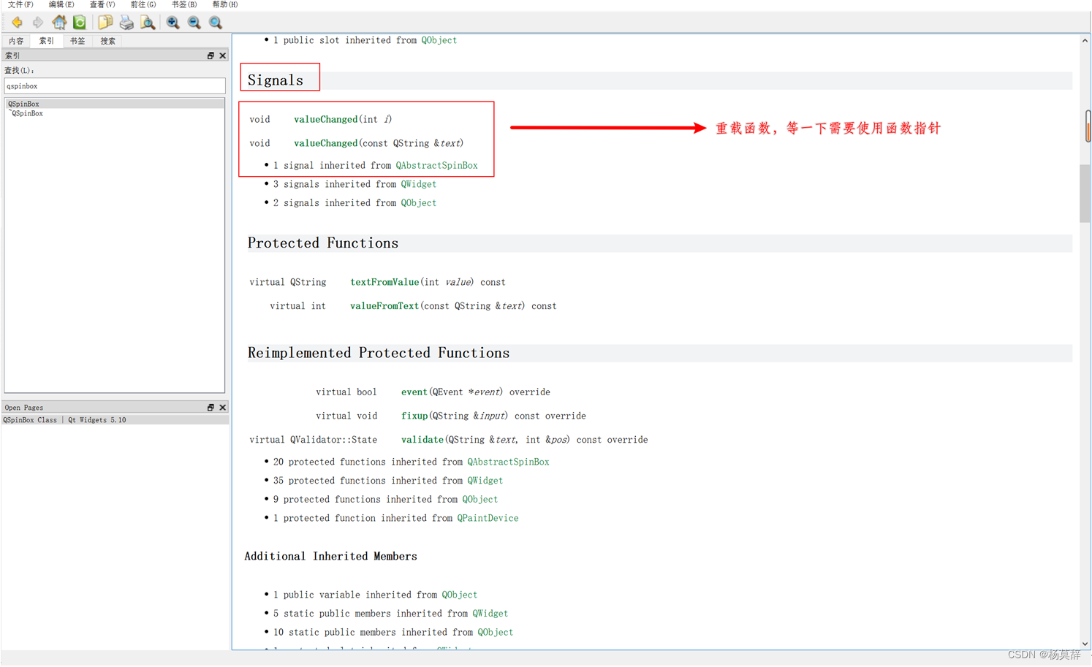Open validate function link
Image resolution: width=1092 pixels, height=667 pixels.
[x=422, y=440]
